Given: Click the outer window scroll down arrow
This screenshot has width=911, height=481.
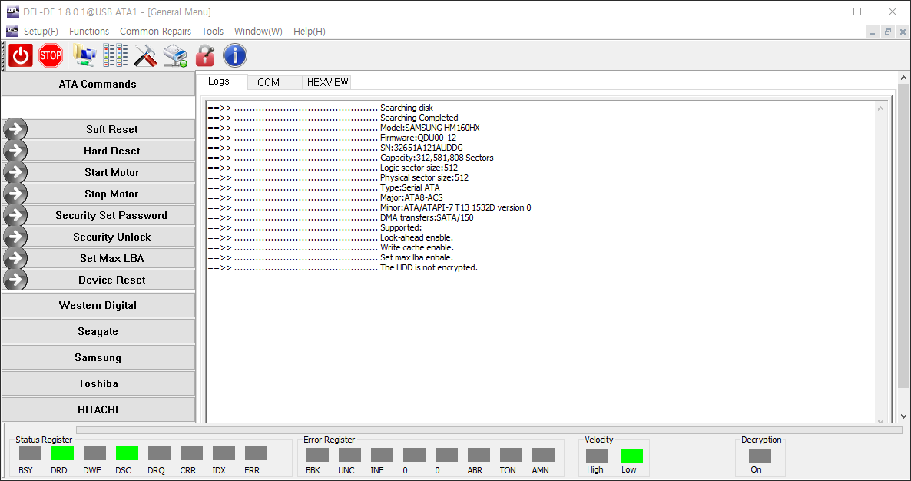Looking at the screenshot, I should point(903,416).
